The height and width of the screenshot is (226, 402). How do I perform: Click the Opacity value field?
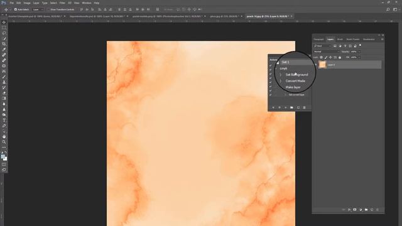[x=354, y=51]
